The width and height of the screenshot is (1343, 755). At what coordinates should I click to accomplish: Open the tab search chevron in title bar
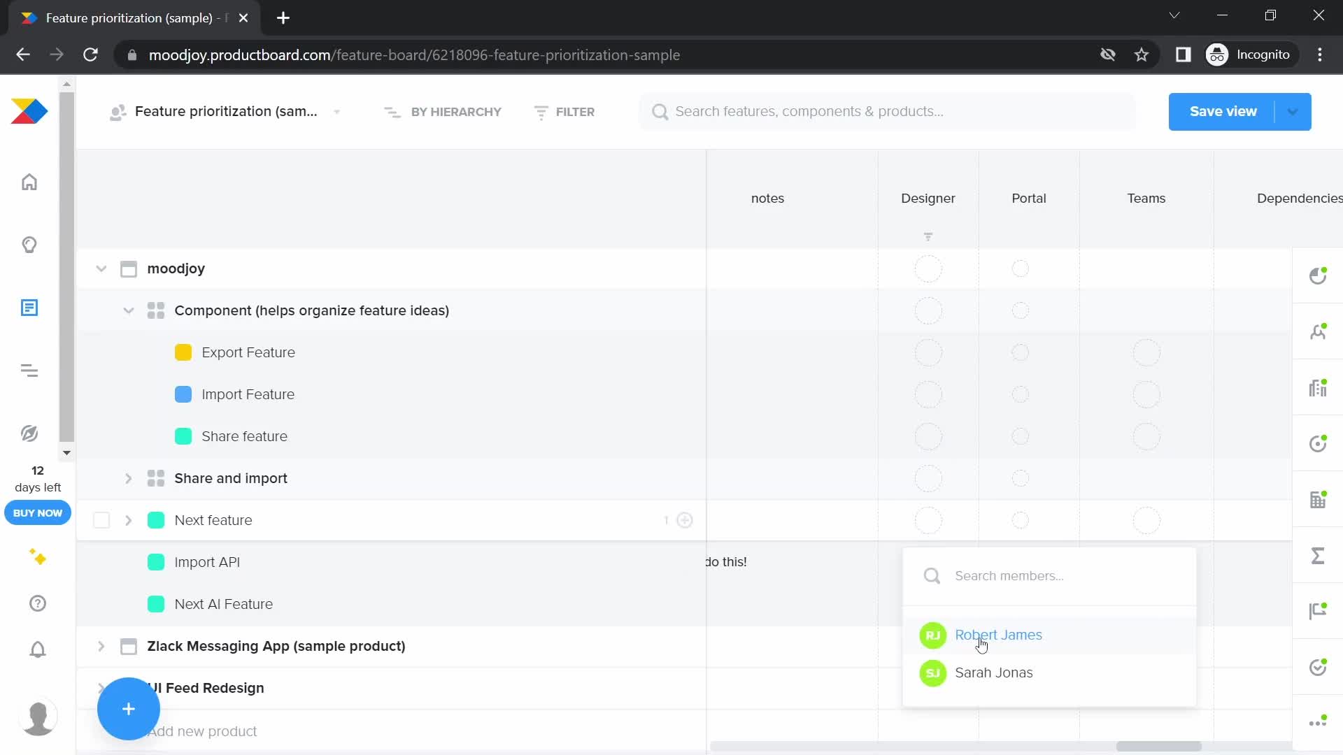(1174, 15)
